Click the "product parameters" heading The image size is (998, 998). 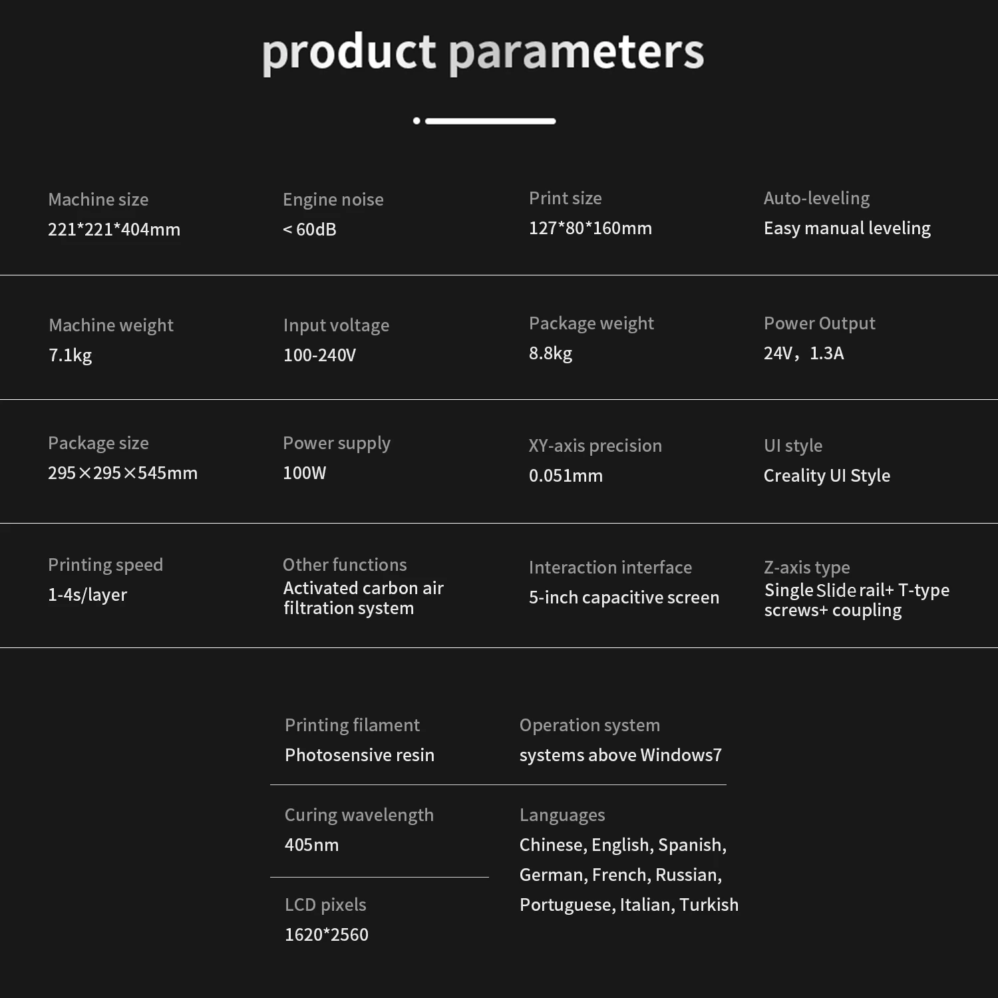point(483,53)
